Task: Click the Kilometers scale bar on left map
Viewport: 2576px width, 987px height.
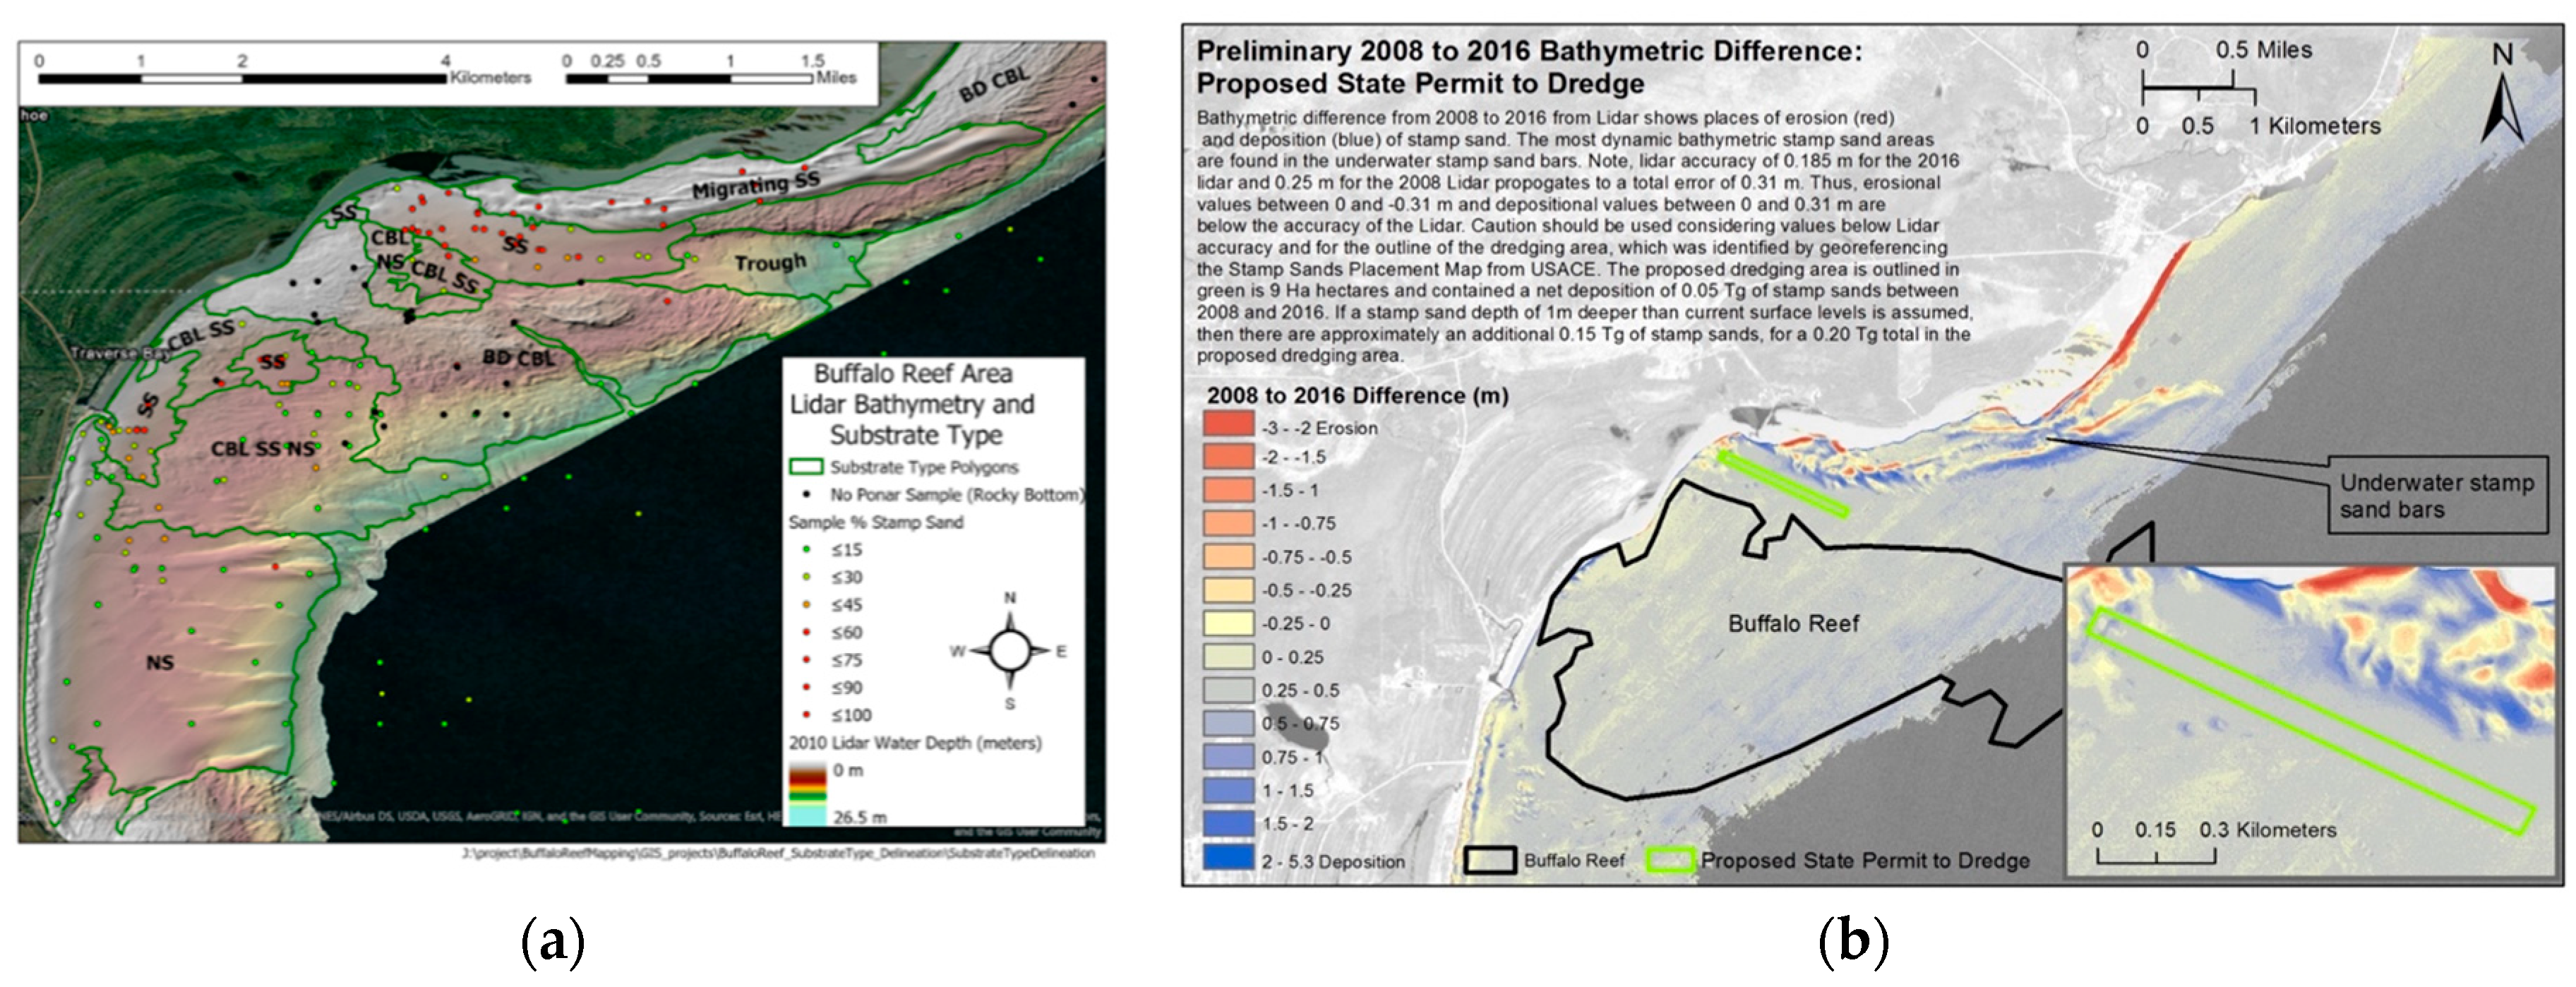Action: click(242, 77)
